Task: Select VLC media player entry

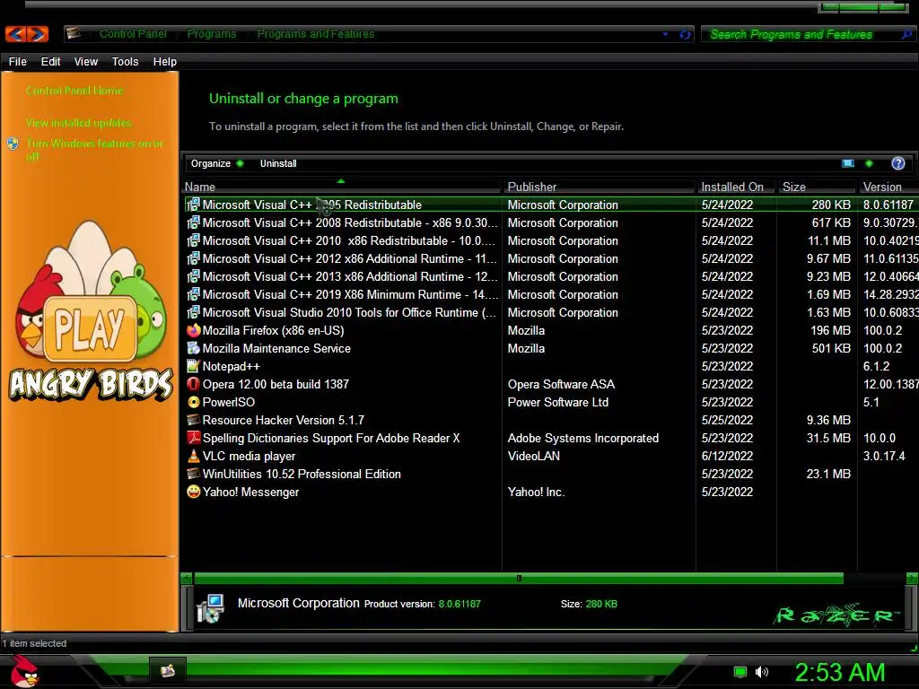Action: coord(249,456)
